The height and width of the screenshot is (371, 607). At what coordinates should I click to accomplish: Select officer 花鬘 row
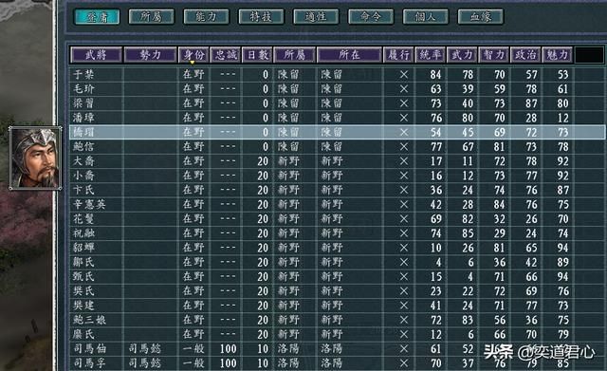[337, 219]
